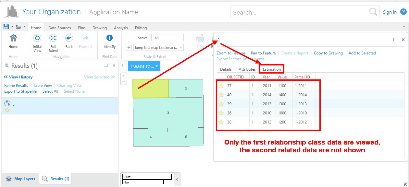Toggle star for OBJECTID 37 row

pos(221,86)
